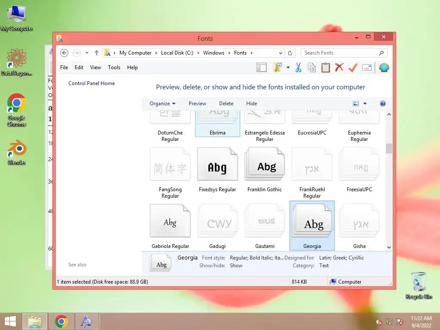Click the folder options toolbar icon
Viewport: 440px width, 330px height.
pos(278,67)
